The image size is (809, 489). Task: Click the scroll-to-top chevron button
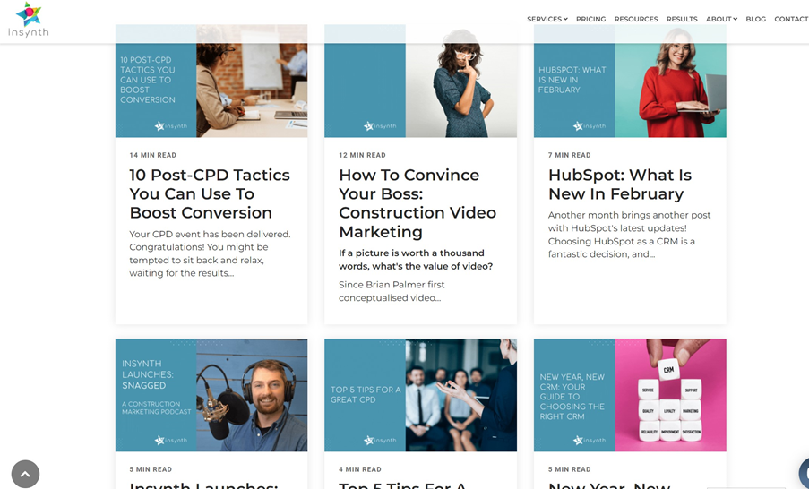pyautogui.click(x=25, y=474)
